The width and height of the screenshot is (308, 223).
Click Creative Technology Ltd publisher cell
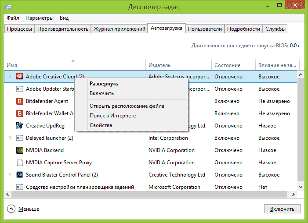(x=177, y=175)
